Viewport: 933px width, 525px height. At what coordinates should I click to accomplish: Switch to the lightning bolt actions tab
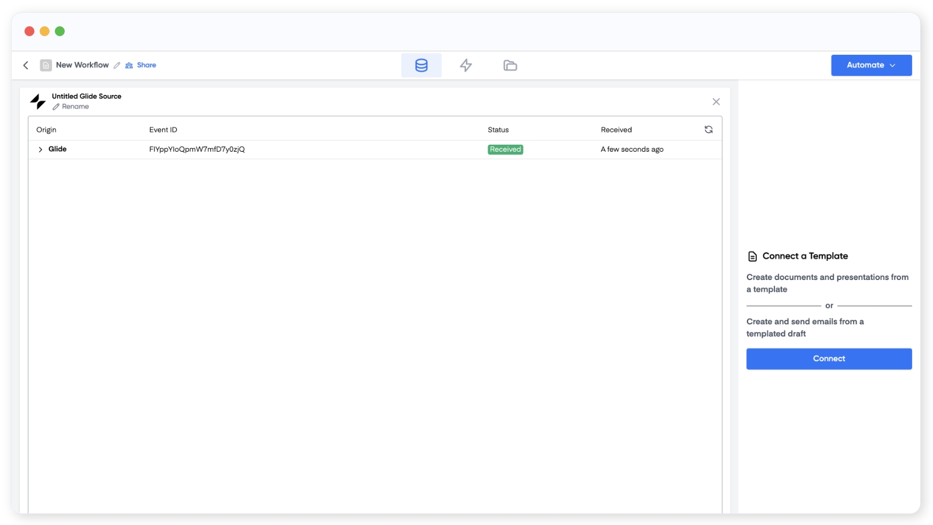(x=465, y=65)
